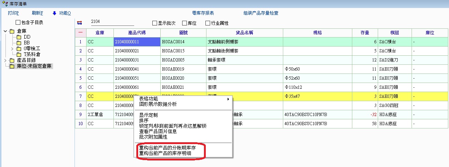The image size is (449, 167).
Task: Click the 打印P button
Action: [13, 13]
